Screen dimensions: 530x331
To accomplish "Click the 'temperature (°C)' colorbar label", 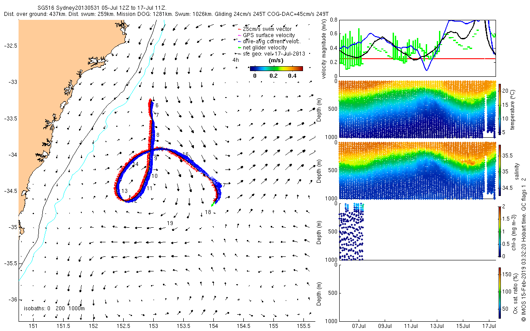I will 513,109.
